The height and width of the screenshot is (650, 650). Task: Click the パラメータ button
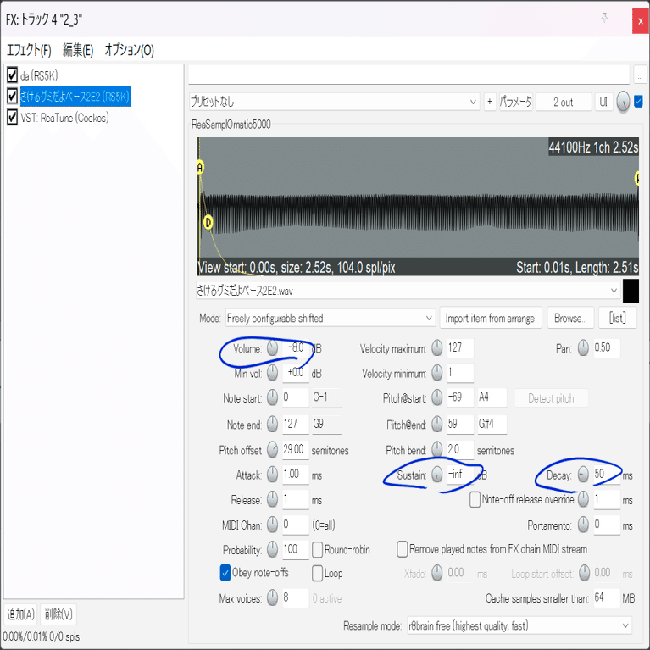[516, 102]
